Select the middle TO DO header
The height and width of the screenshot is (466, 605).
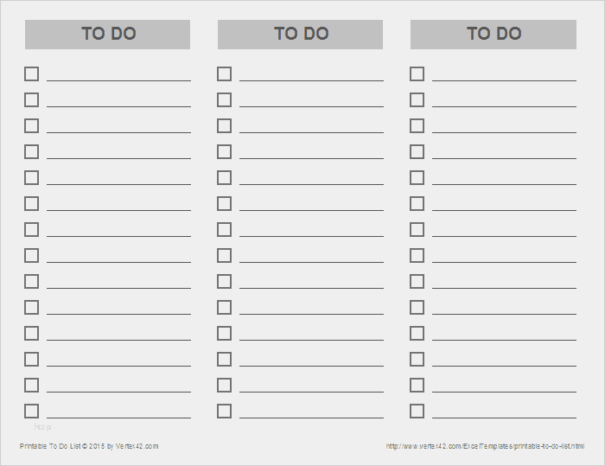[301, 35]
